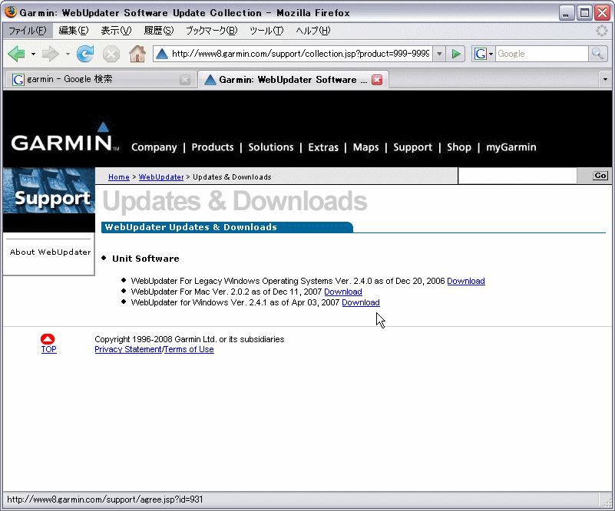
Task: Click the green Back arrow button
Action: point(16,54)
